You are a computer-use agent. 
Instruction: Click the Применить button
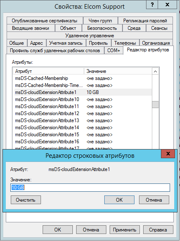pyautogui.click(x=125, y=230)
